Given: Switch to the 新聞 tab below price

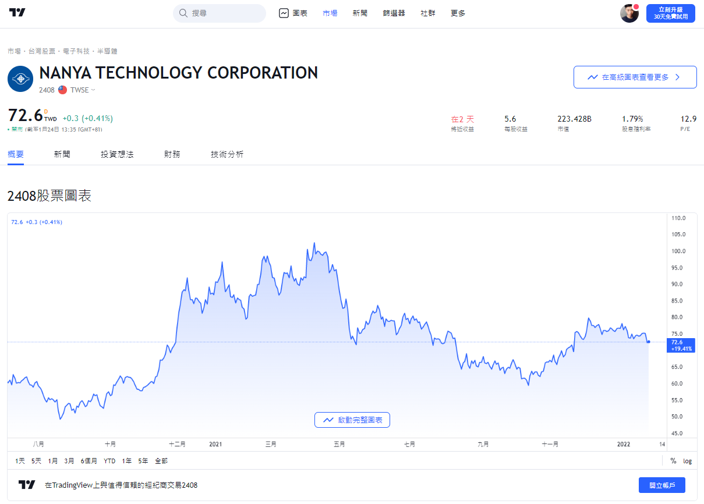Looking at the screenshot, I should pos(62,154).
